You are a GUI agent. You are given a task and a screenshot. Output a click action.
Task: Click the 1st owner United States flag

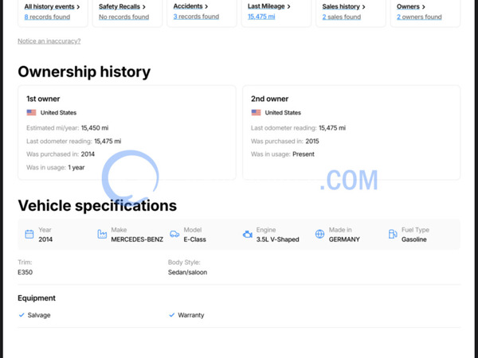point(32,113)
